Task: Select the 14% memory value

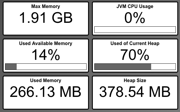Action: pyautogui.click(x=46, y=55)
